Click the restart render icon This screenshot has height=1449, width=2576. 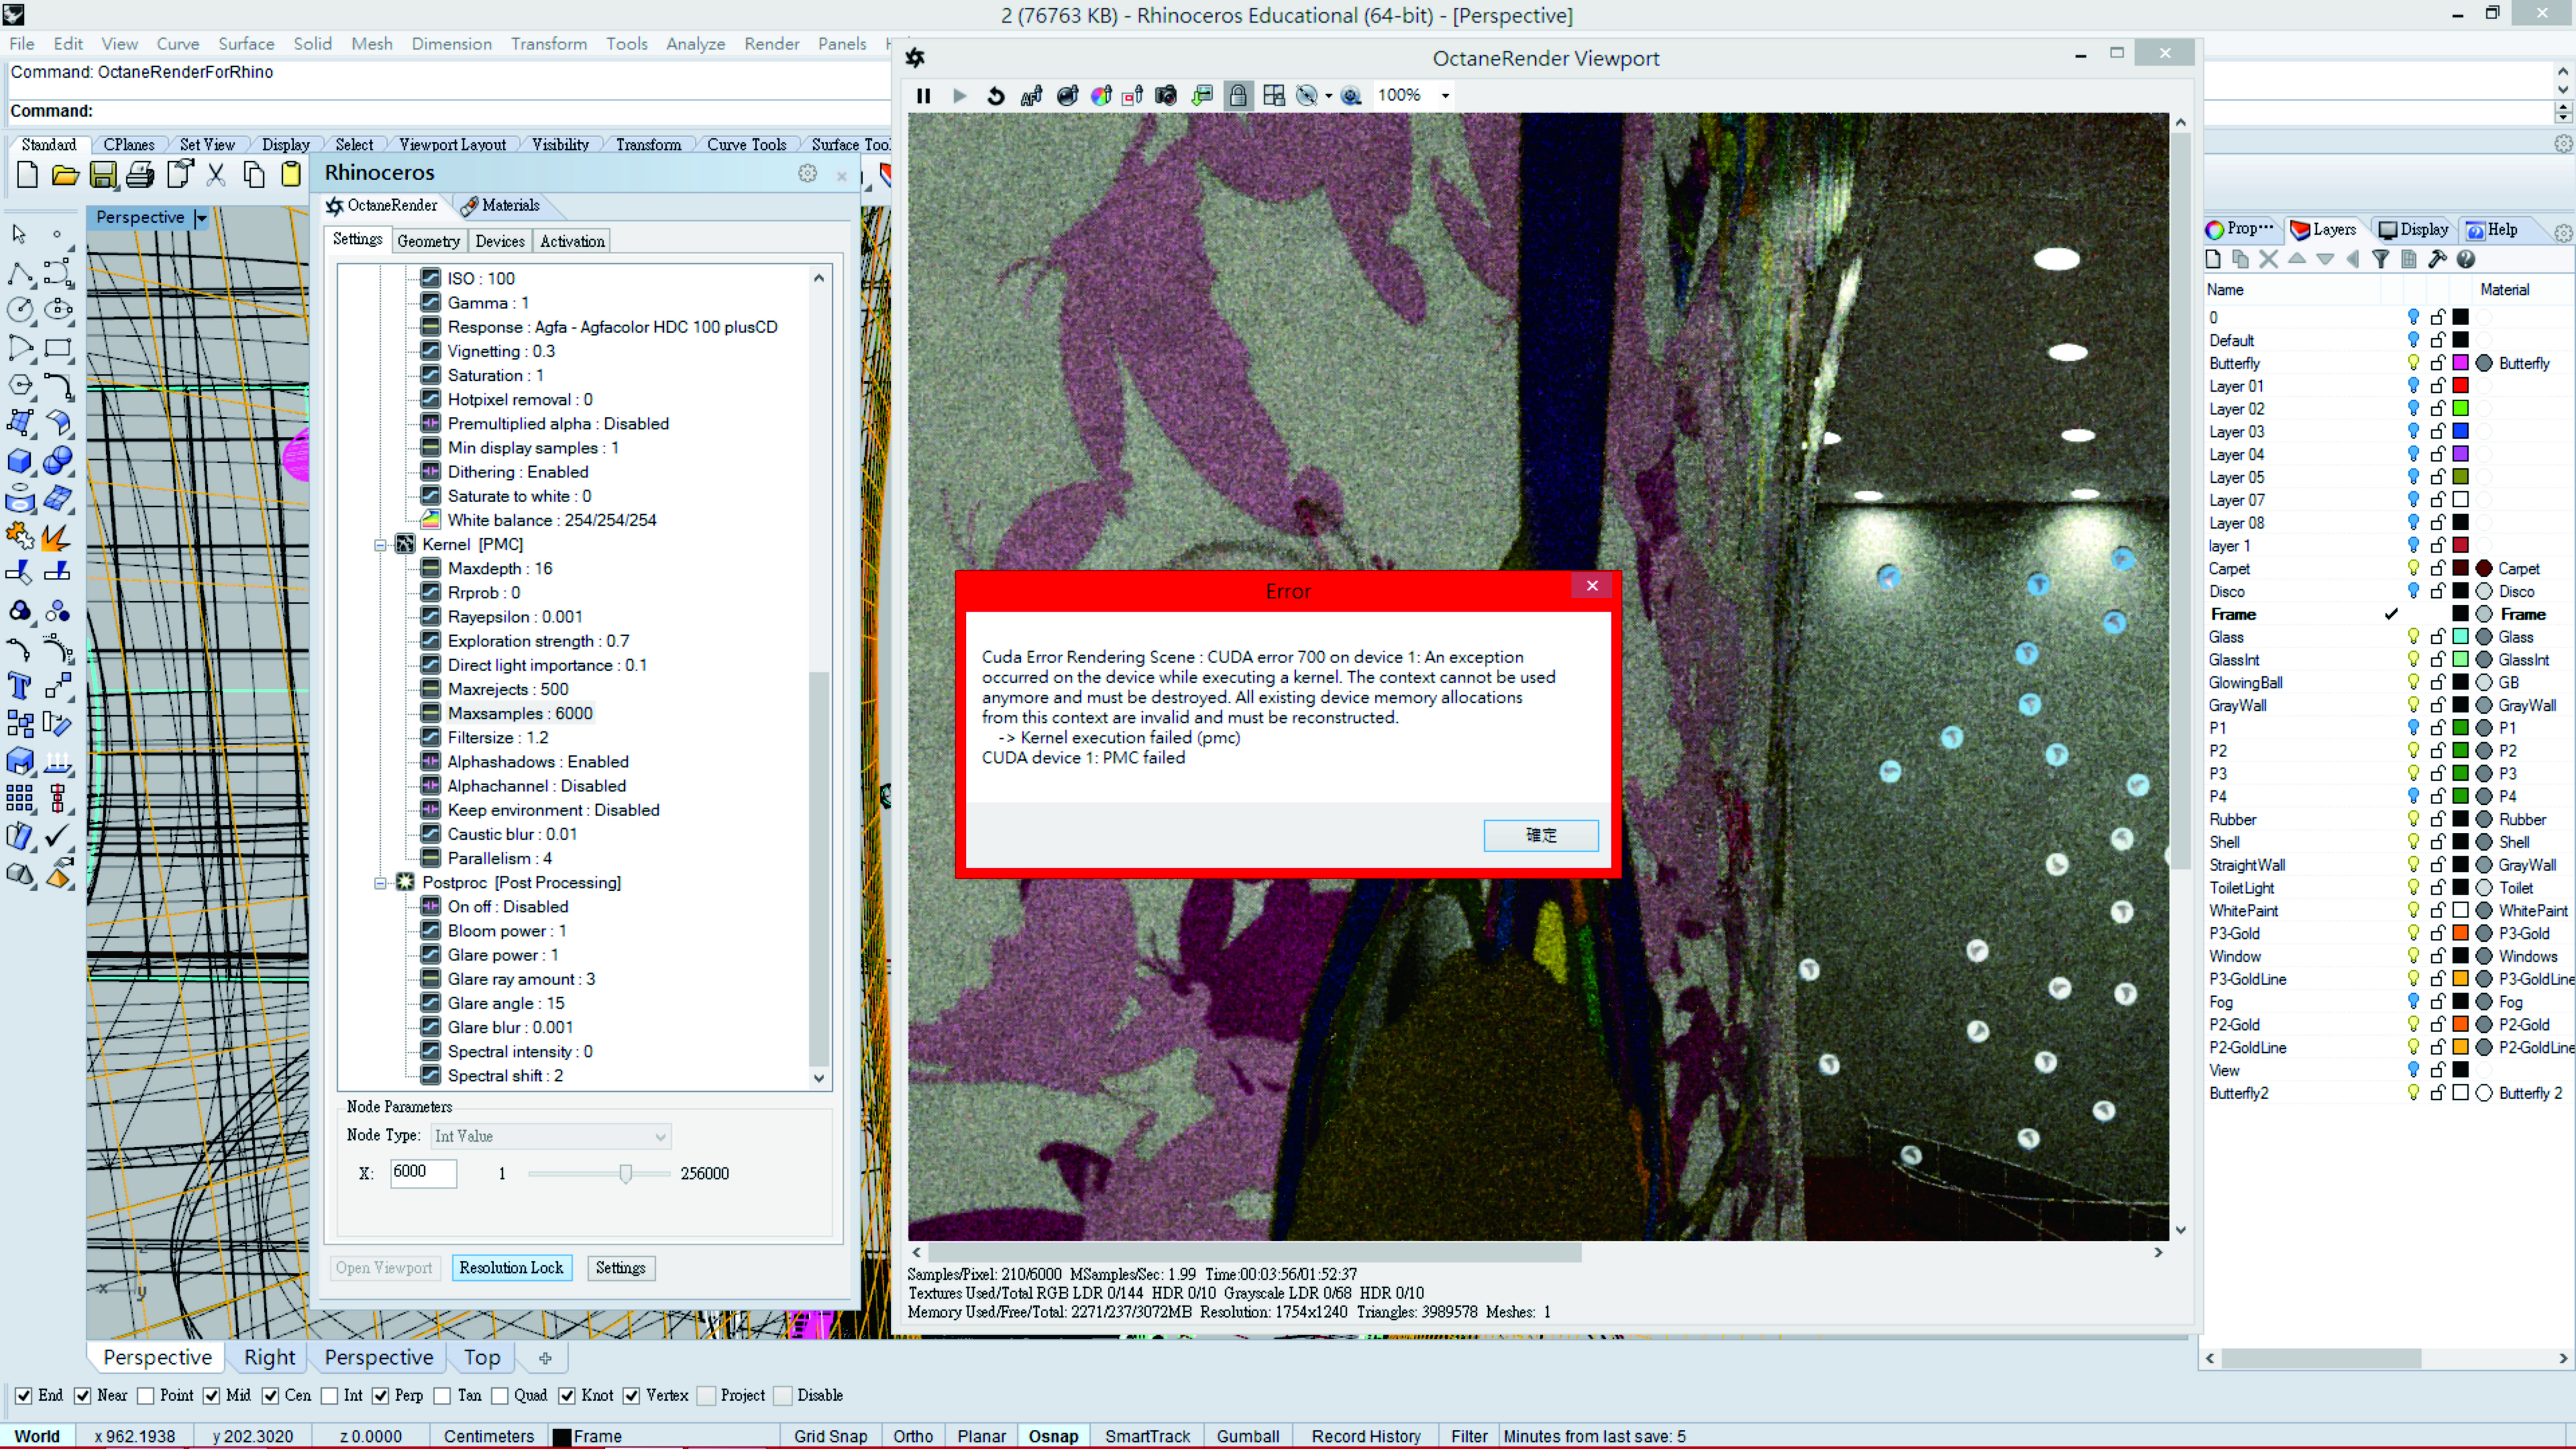coord(995,96)
